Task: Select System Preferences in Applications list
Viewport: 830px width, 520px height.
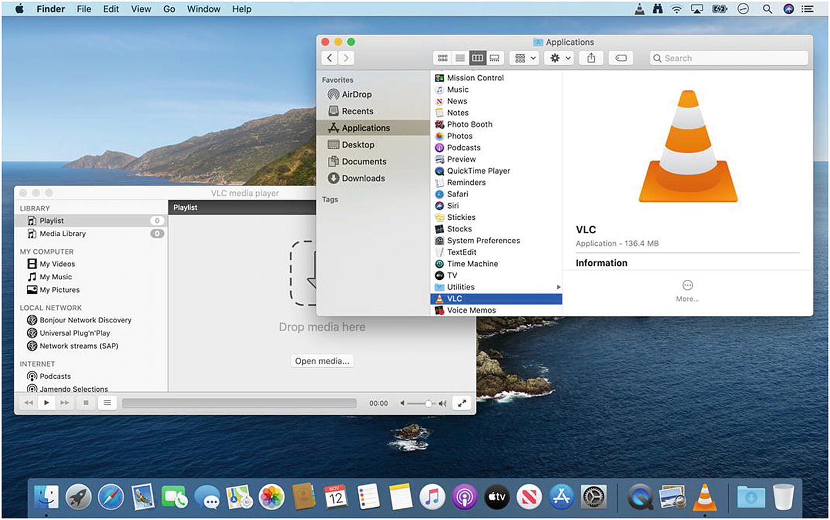Action: pos(497,240)
